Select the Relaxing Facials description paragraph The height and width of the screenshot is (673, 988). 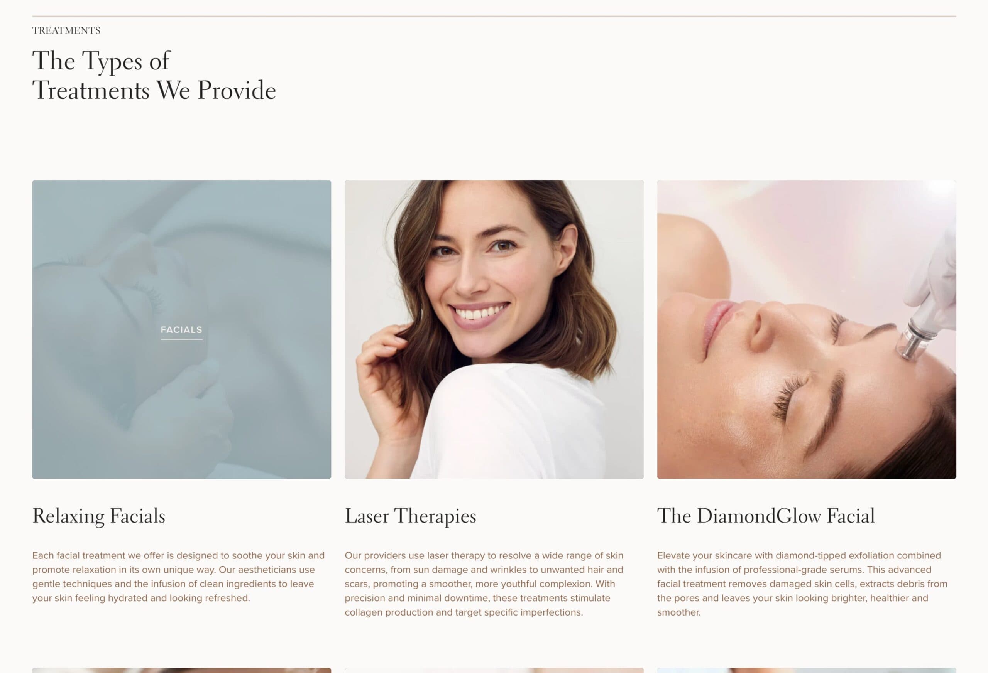coord(179,577)
